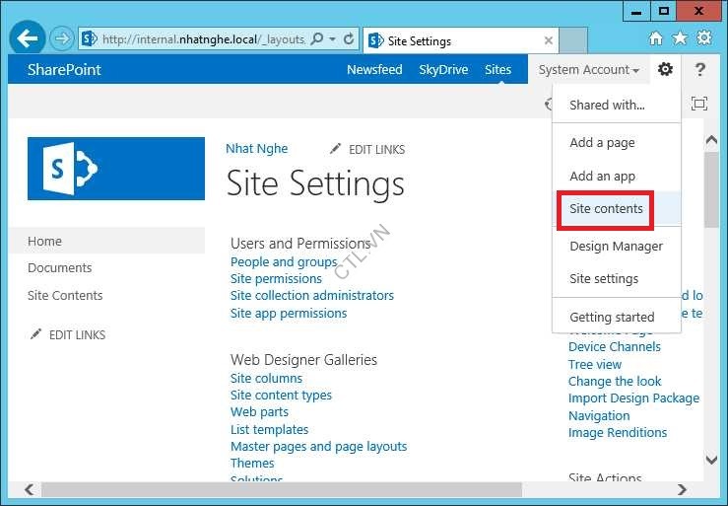
Task: Open Site app permissions link
Action: [289, 313]
